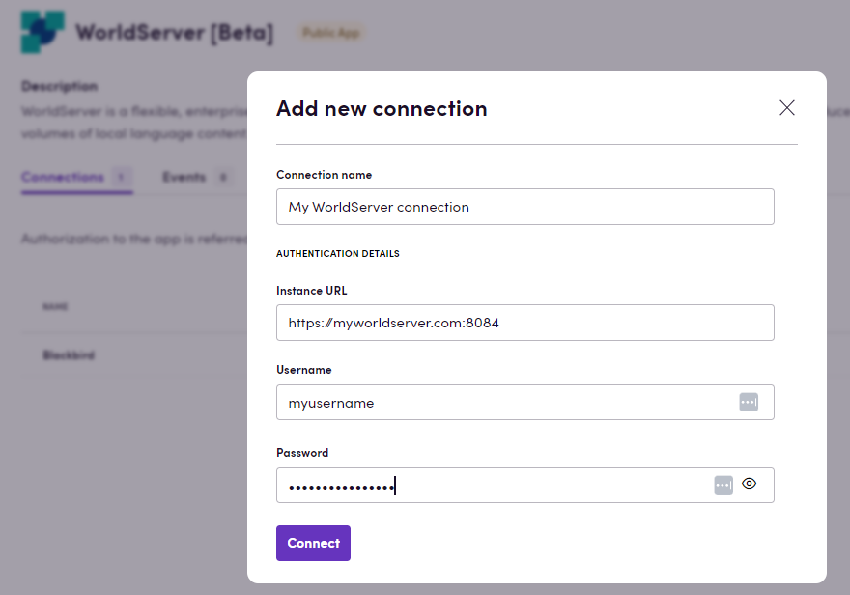Click the AUTHENTICATION DETAILS label
The width and height of the screenshot is (850, 595).
(338, 254)
